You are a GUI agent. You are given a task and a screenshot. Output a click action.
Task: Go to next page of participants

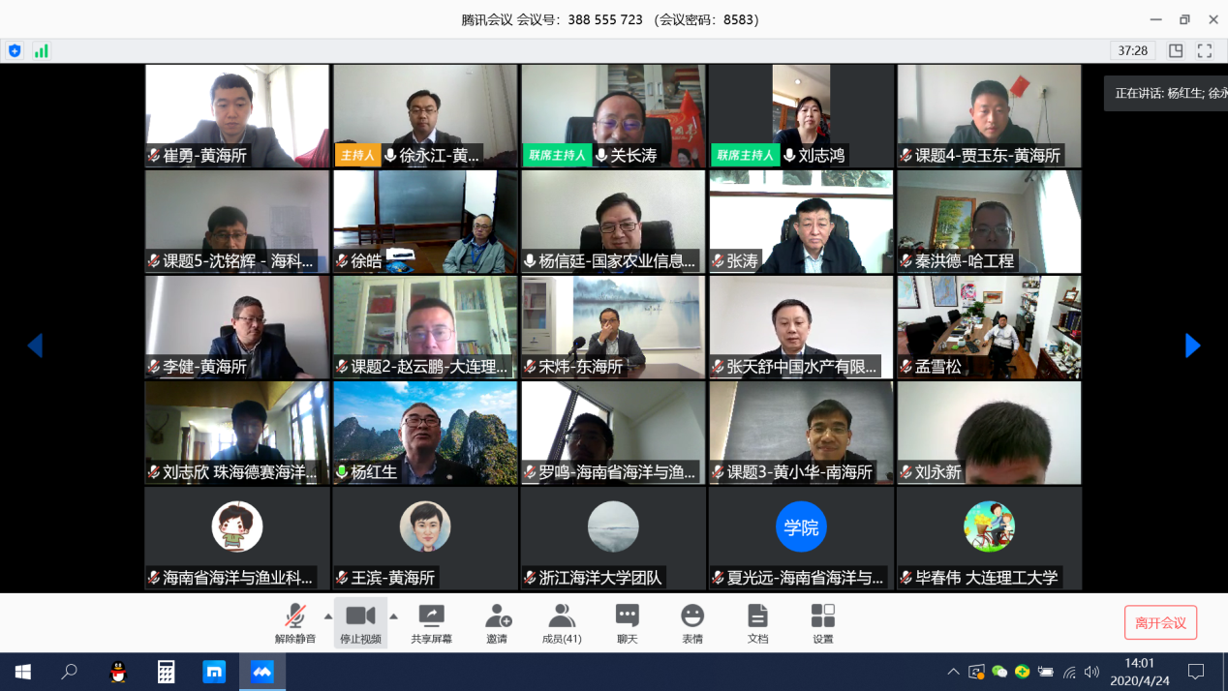(x=1193, y=345)
